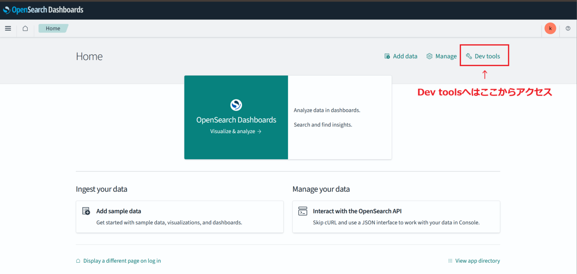The height and width of the screenshot is (274, 577).
Task: Open the Add sample data card
Action: 180,217
